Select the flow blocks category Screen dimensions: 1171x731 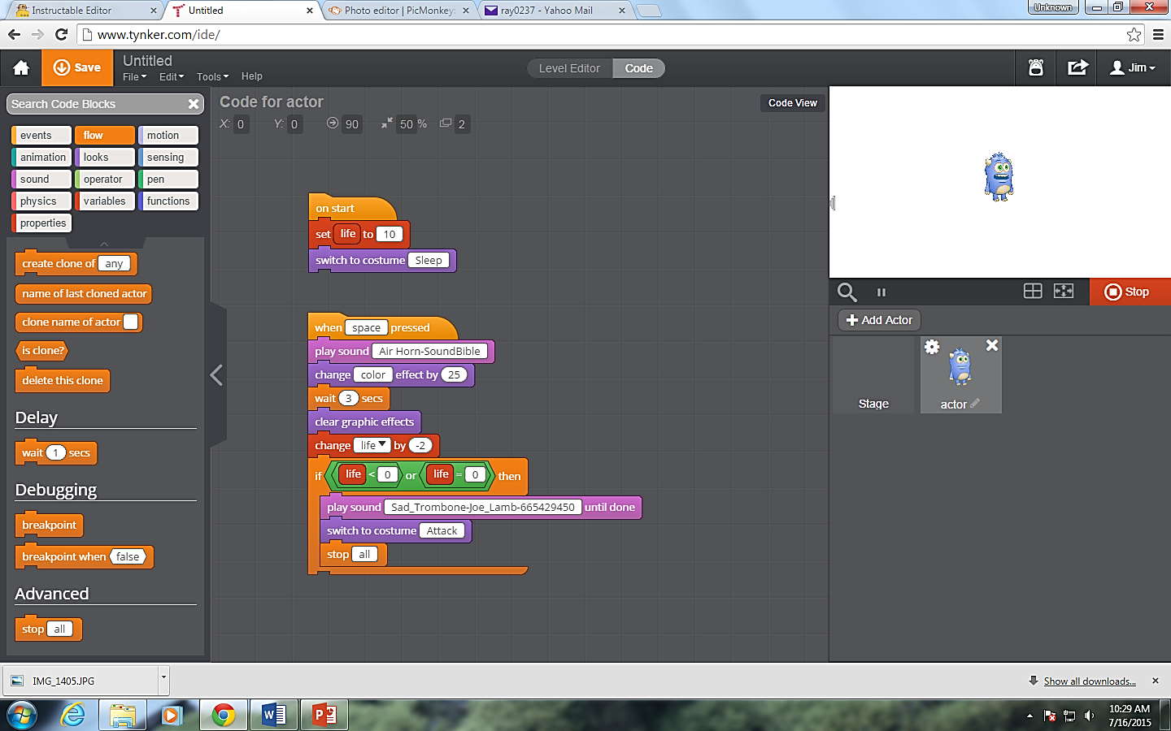(x=104, y=135)
